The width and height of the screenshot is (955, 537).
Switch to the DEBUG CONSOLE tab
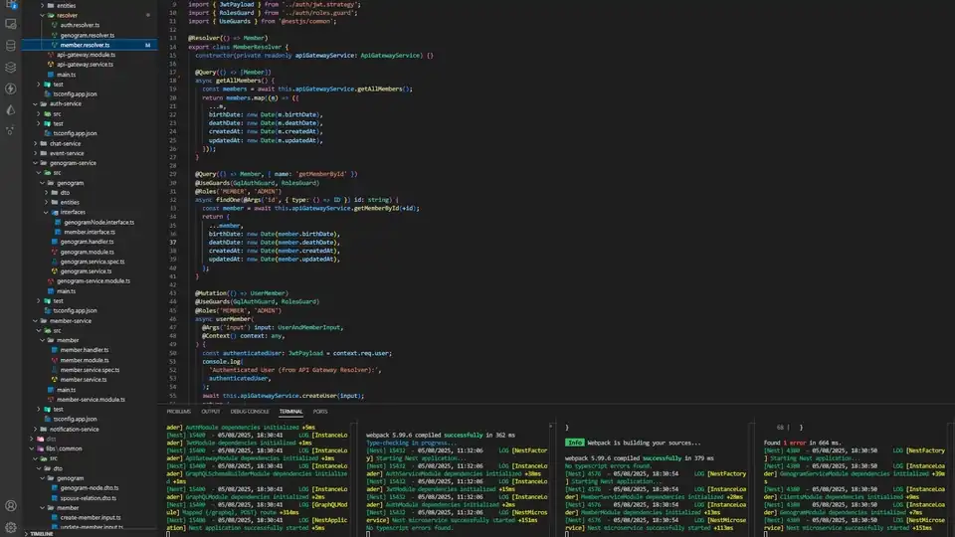[250, 412]
